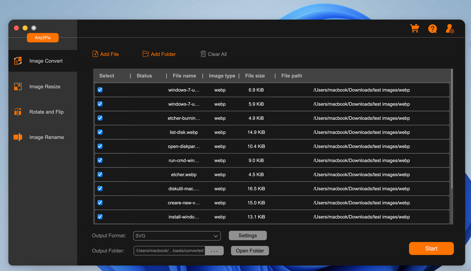471x271 pixels.
Task: Open the output format Settings button
Action: coord(248,236)
